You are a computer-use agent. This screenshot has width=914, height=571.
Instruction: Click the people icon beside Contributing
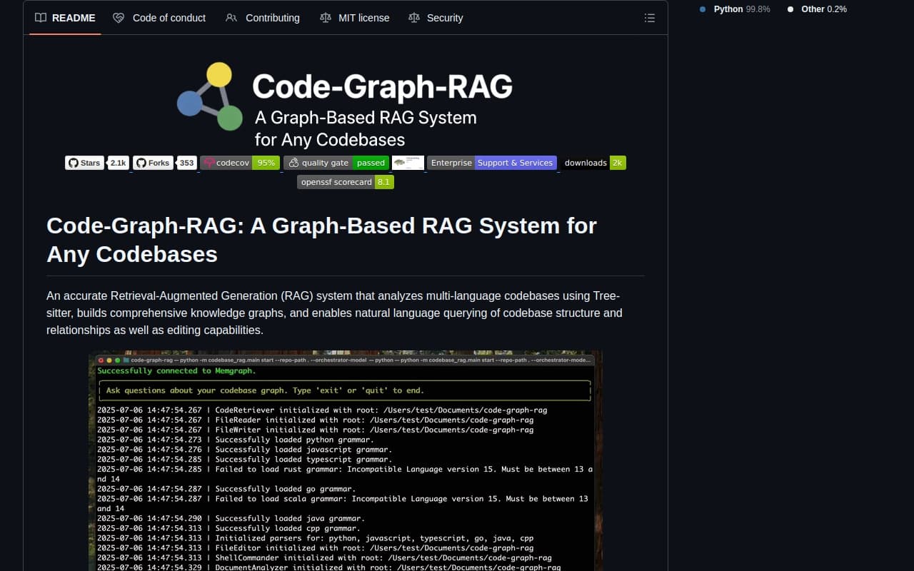231,18
